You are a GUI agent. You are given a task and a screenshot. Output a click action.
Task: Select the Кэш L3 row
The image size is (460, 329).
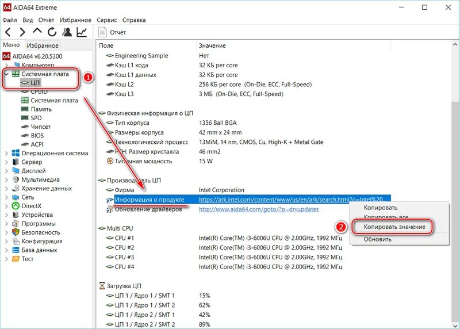click(195, 94)
